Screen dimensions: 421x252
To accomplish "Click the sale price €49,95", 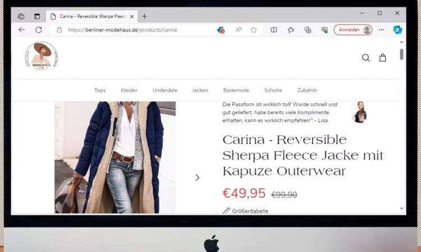I will point(244,193).
